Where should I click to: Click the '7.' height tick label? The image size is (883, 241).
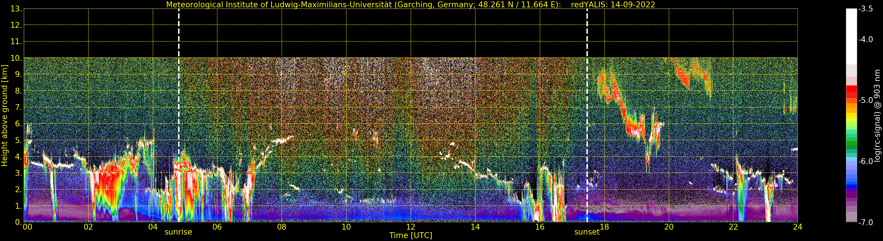click(x=18, y=107)
